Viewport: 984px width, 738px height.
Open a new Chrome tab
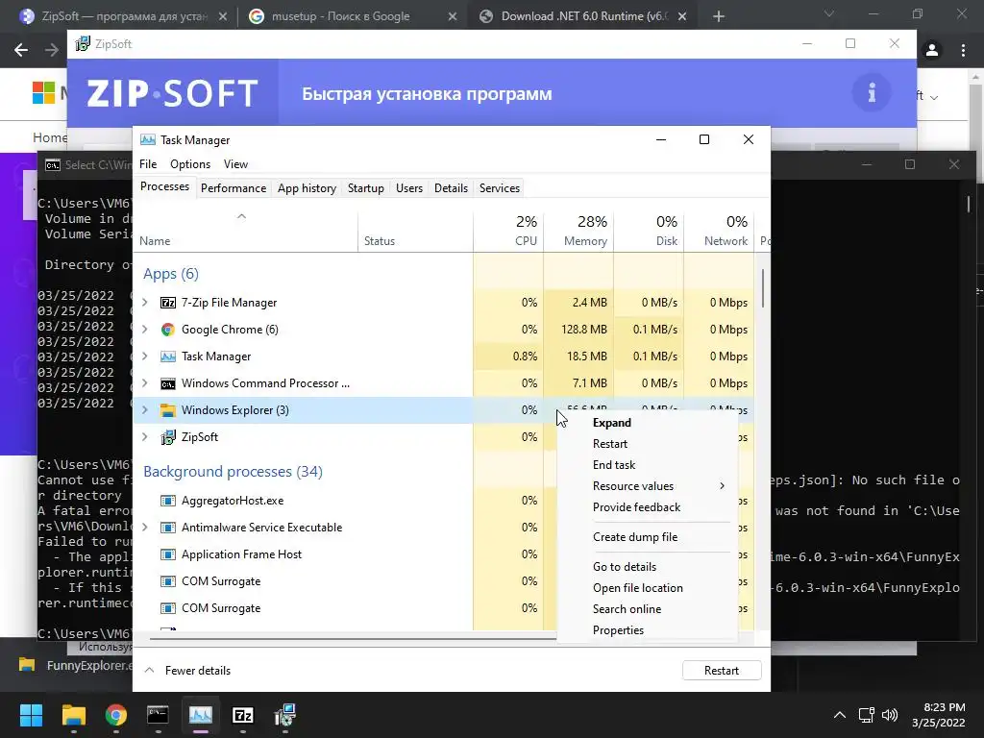pos(719,16)
